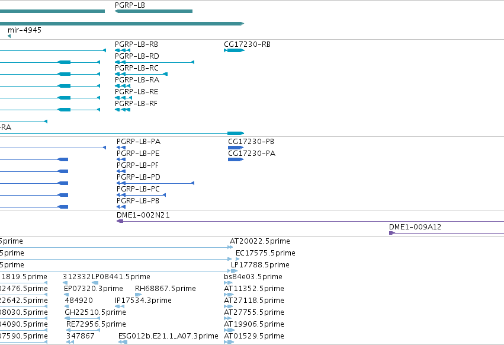Screen dimensions: 504x345
Task: Select the CG17230-RB transcript label
Action: pyautogui.click(x=247, y=44)
